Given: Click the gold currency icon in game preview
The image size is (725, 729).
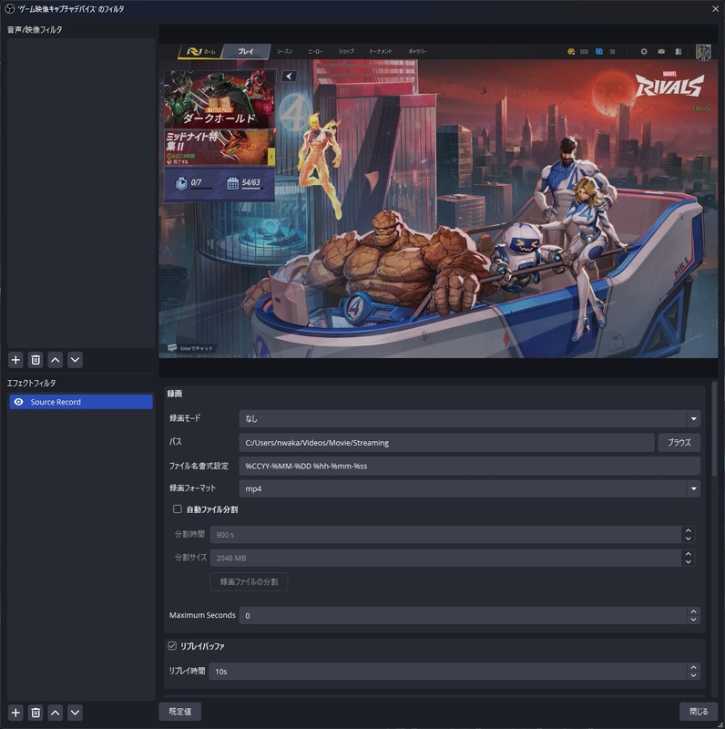Looking at the screenshot, I should coord(571,52).
